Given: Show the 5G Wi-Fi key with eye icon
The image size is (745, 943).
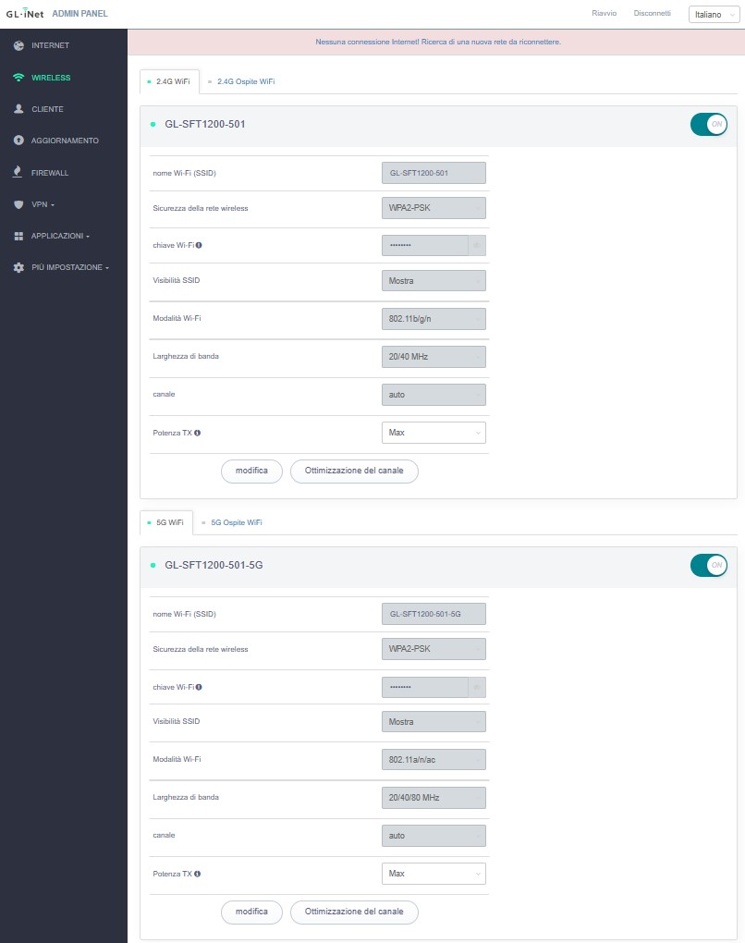Looking at the screenshot, I should click(x=477, y=687).
